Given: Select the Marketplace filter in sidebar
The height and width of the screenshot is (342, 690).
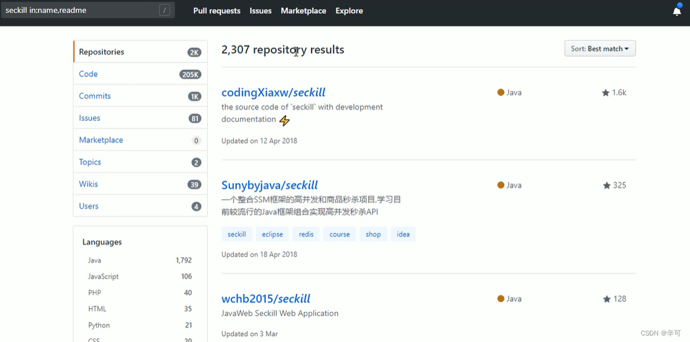Looking at the screenshot, I should coord(140,140).
